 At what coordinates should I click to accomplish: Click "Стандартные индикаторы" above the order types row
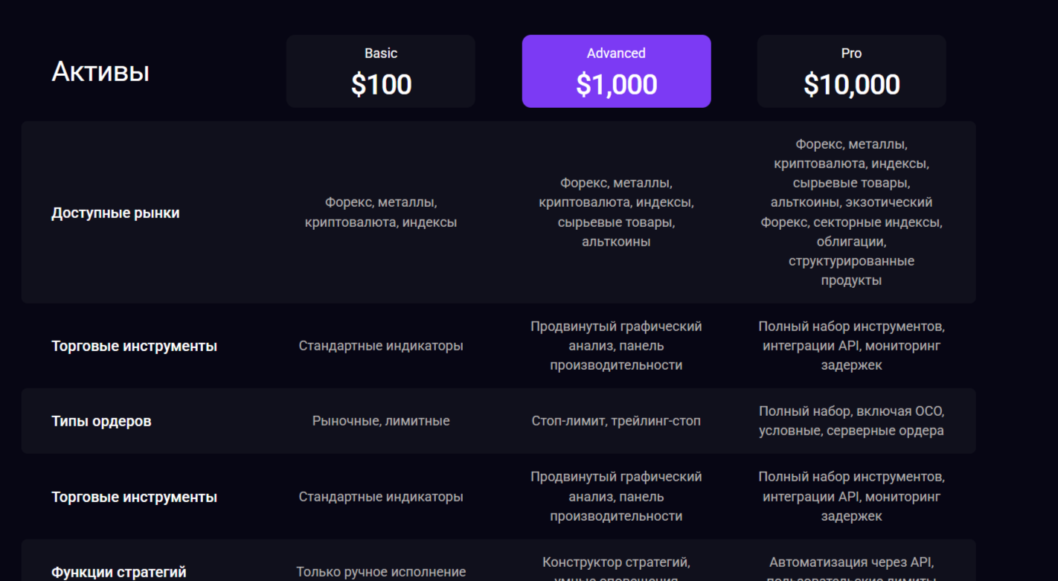point(380,346)
